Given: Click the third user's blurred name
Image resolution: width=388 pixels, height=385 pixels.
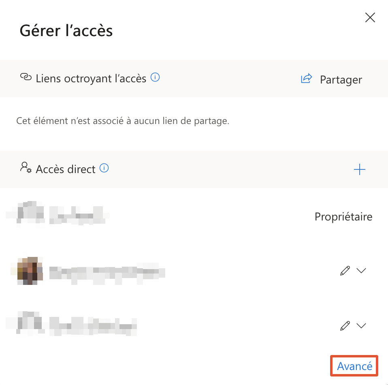Looking at the screenshot, I should coord(93,324).
